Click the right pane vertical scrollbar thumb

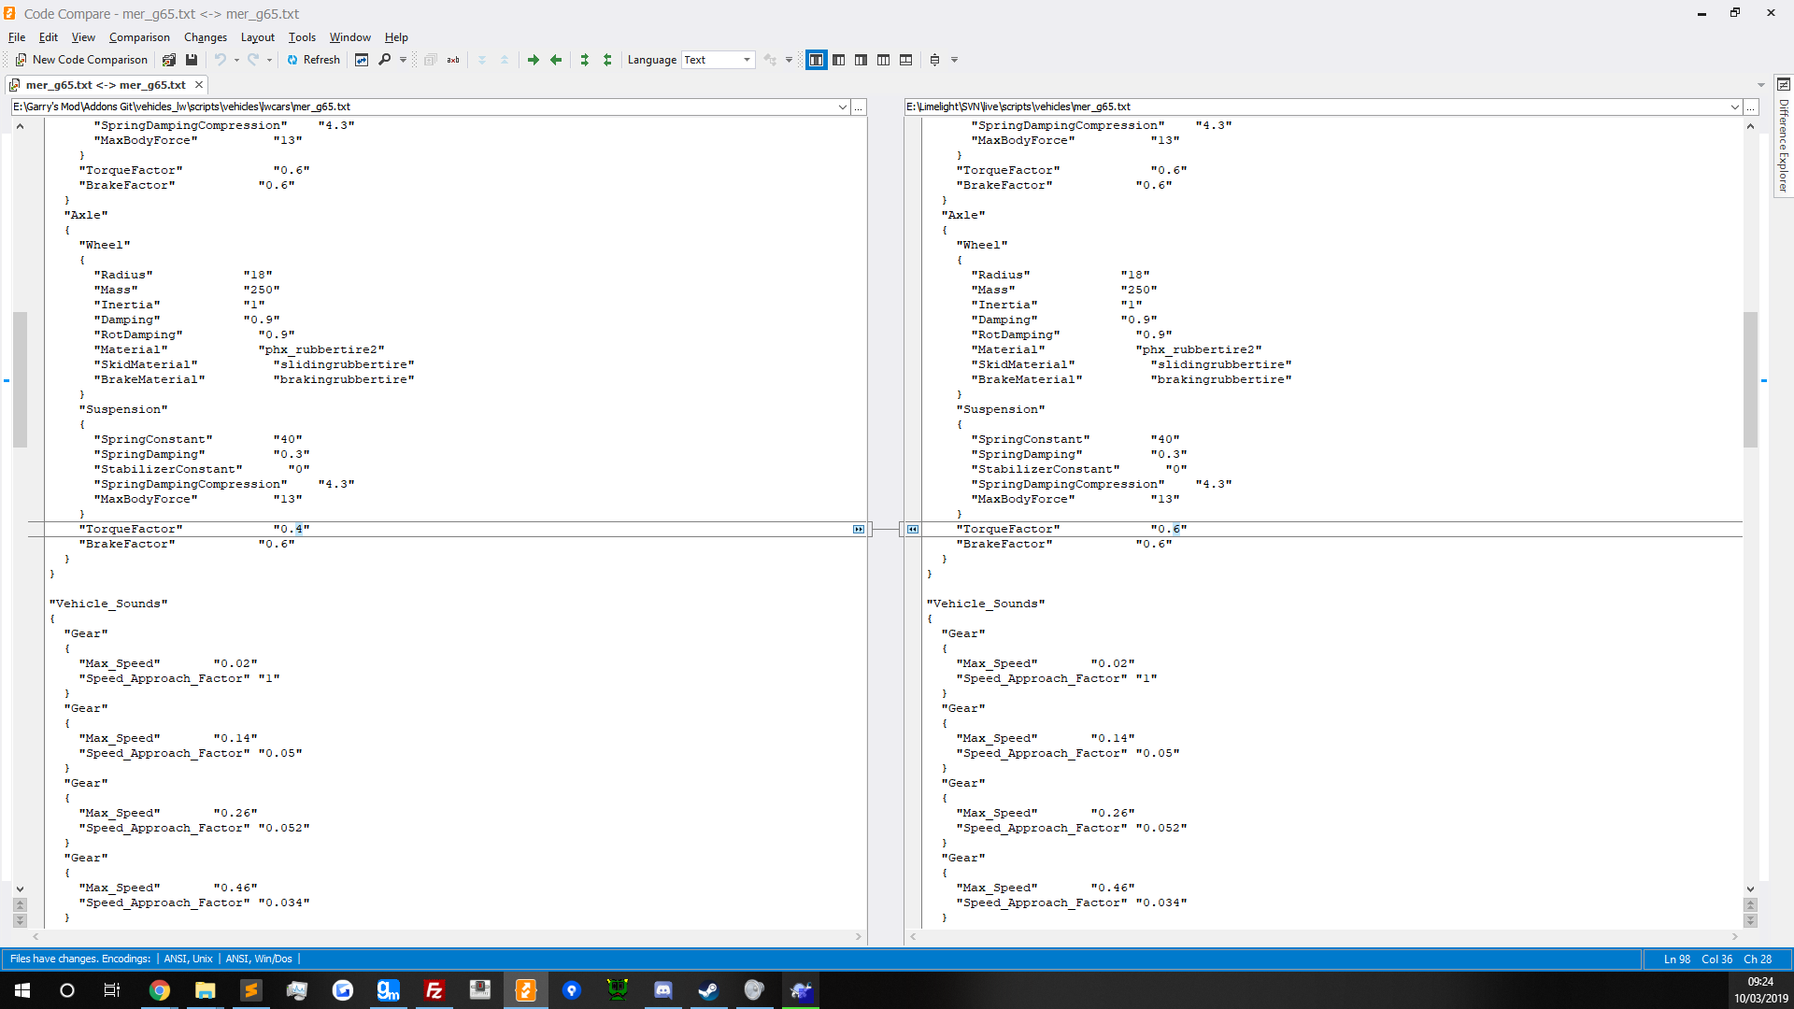(x=1750, y=379)
